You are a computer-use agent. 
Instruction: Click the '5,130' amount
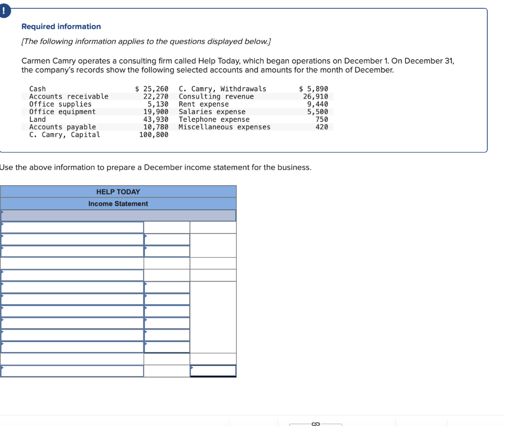click(158, 104)
